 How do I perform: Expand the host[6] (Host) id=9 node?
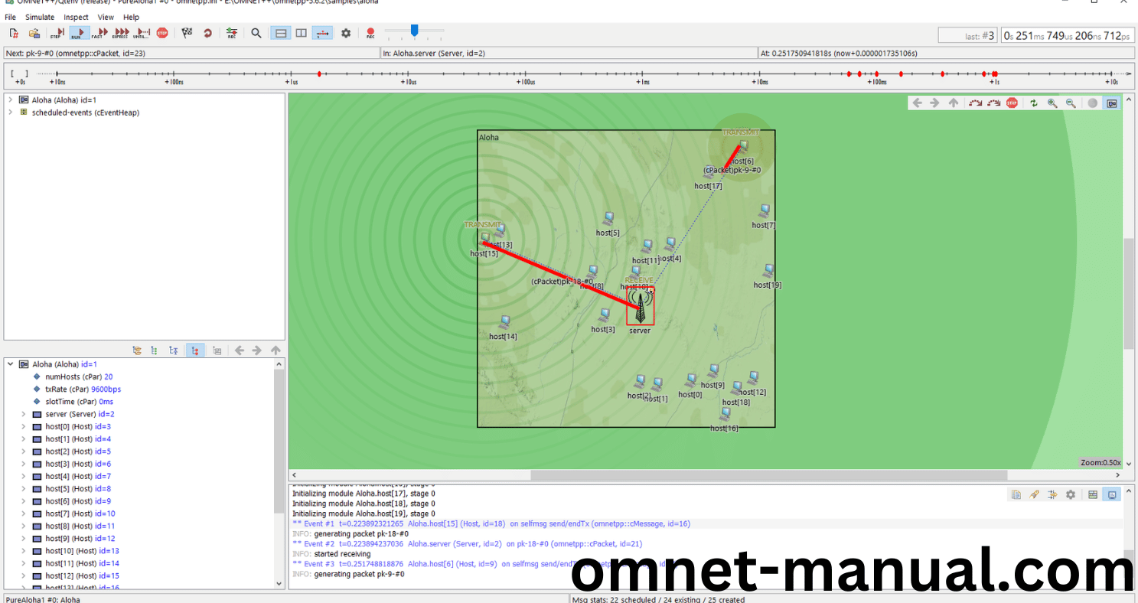(24, 501)
